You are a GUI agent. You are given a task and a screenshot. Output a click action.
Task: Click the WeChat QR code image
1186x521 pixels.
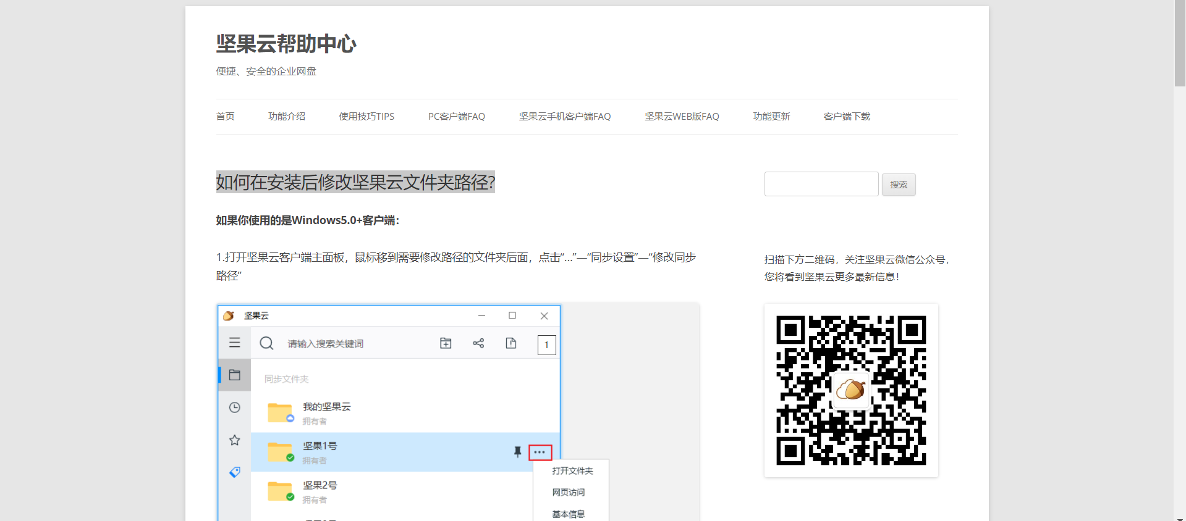851,390
